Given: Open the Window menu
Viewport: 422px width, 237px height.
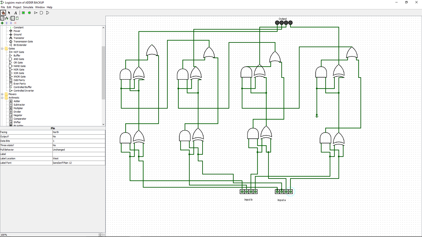Looking at the screenshot, I should click(40, 7).
